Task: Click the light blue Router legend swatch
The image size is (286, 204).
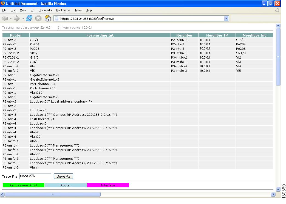Action: (66, 185)
